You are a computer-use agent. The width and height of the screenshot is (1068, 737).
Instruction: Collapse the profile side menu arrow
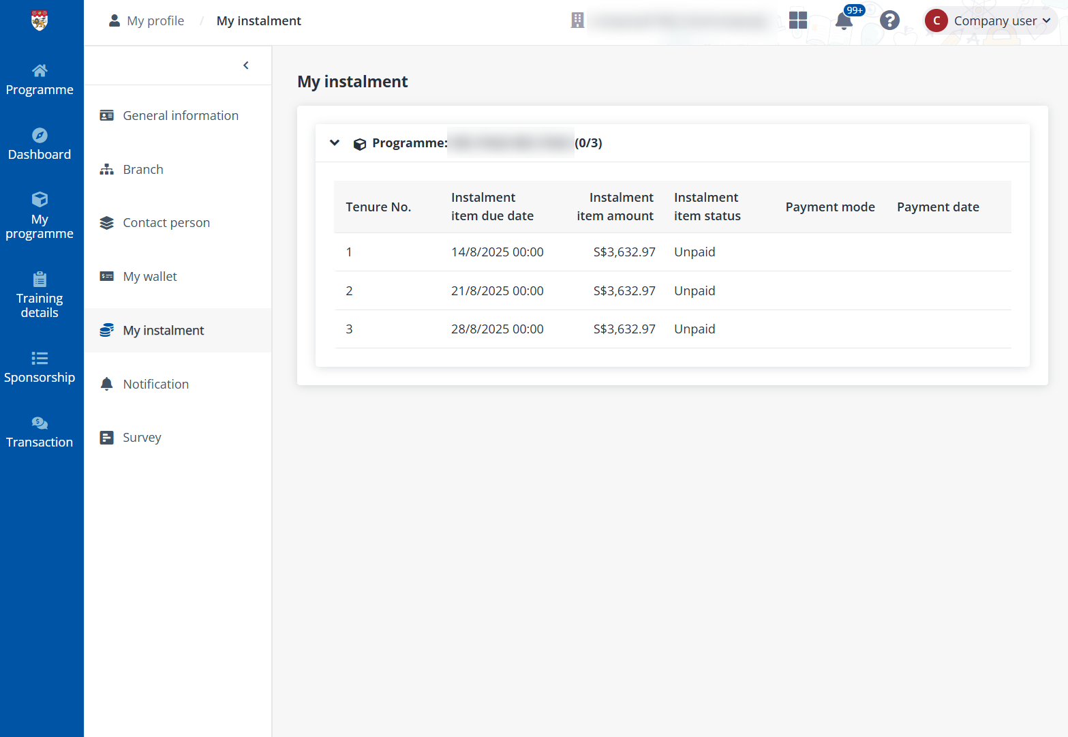point(246,65)
